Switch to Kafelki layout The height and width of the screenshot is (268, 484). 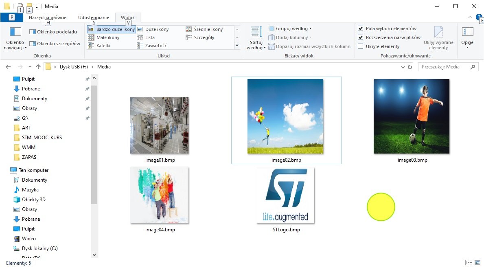click(x=99, y=45)
